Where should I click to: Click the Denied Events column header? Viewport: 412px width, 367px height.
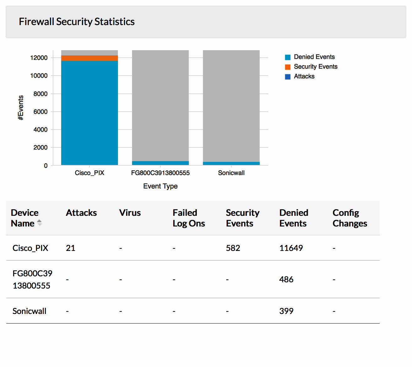coord(294,218)
